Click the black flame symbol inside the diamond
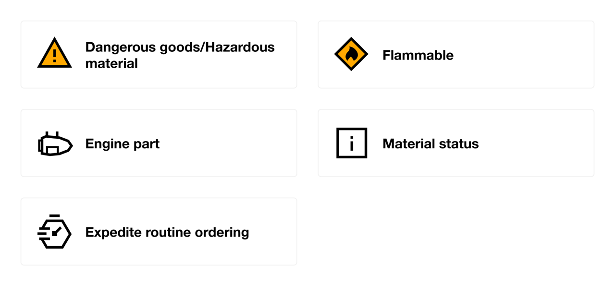Image resolution: width=615 pixels, height=286 pixels. [352, 54]
